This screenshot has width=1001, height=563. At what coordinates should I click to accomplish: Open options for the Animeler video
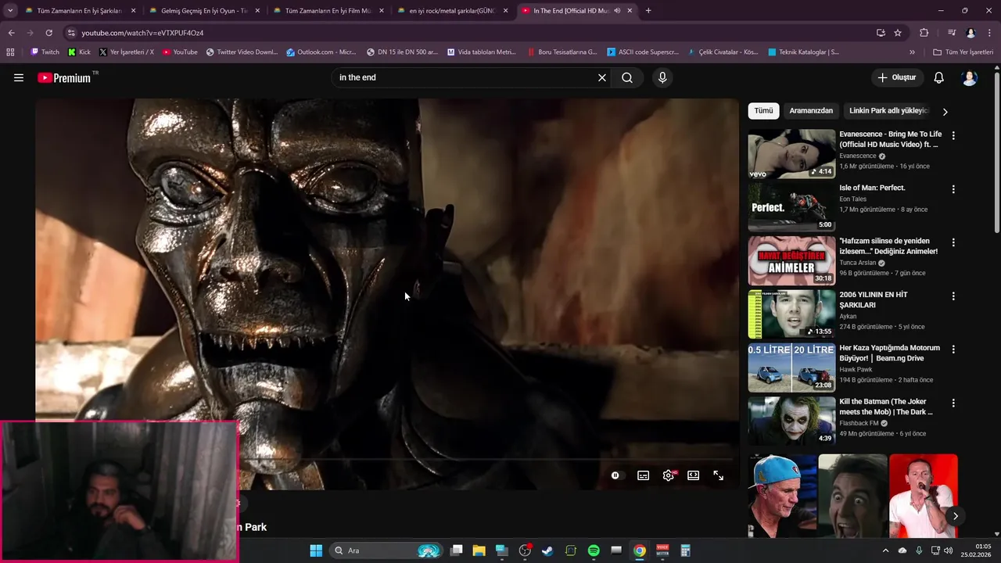[x=953, y=242]
